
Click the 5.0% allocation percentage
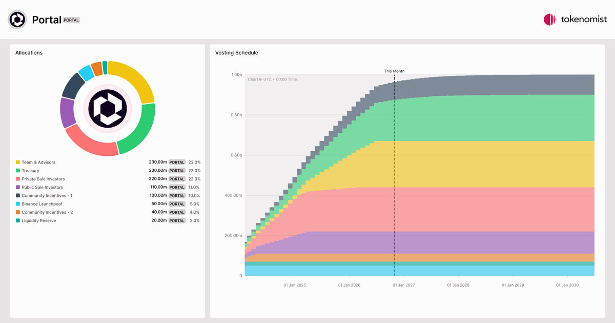coord(195,204)
